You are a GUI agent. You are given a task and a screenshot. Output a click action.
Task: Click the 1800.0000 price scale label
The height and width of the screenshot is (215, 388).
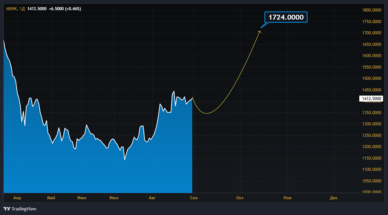(x=371, y=10)
